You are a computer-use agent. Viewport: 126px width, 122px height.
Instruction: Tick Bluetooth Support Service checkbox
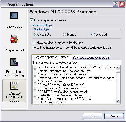click(x=35, y=95)
